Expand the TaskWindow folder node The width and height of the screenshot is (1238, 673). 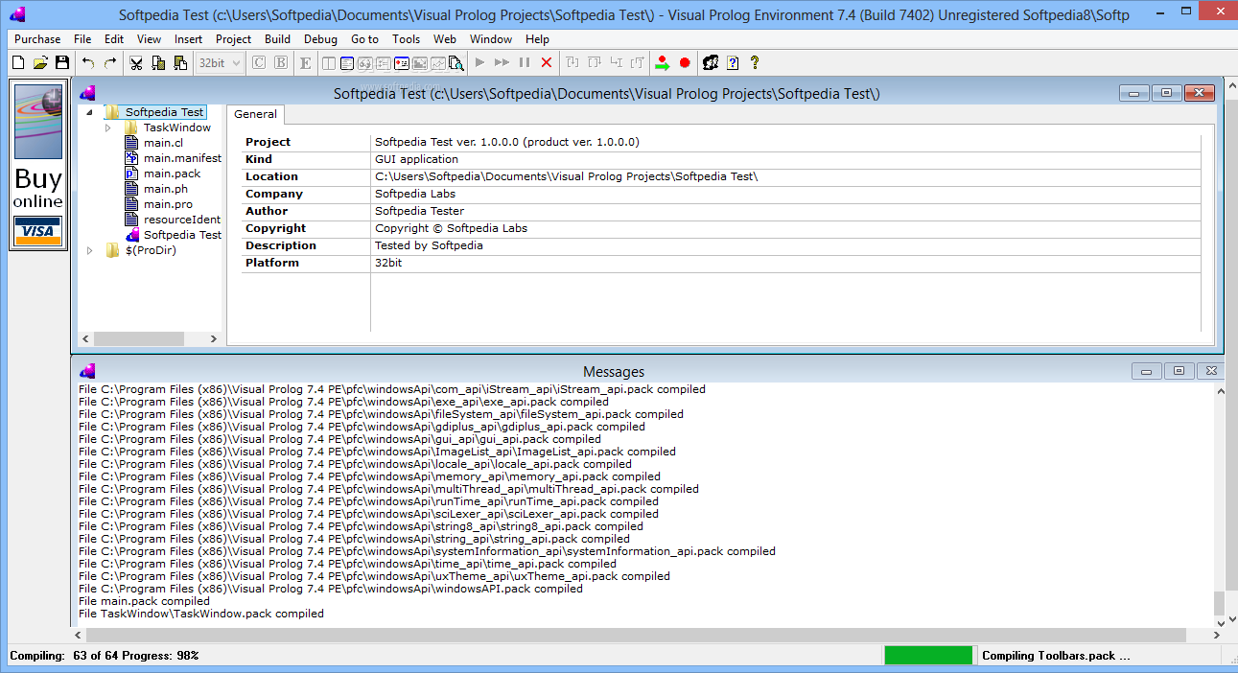coord(107,128)
